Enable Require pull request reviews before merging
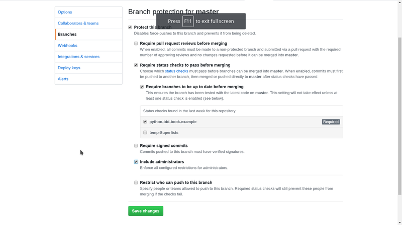 click(136, 44)
